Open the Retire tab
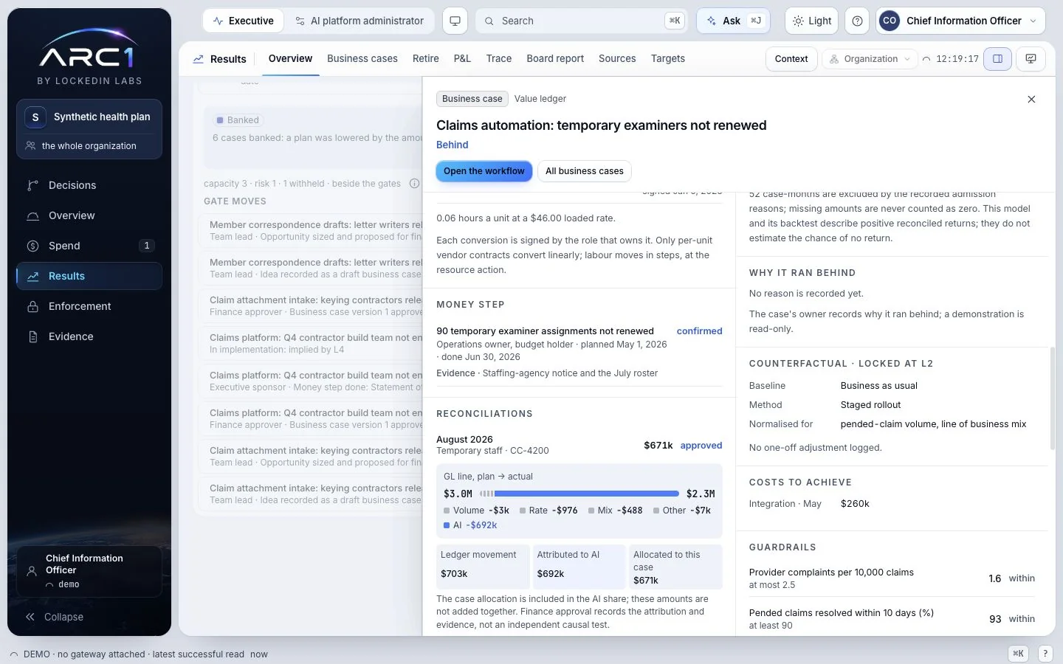Image resolution: width=1063 pixels, height=664 pixels. coord(426,58)
